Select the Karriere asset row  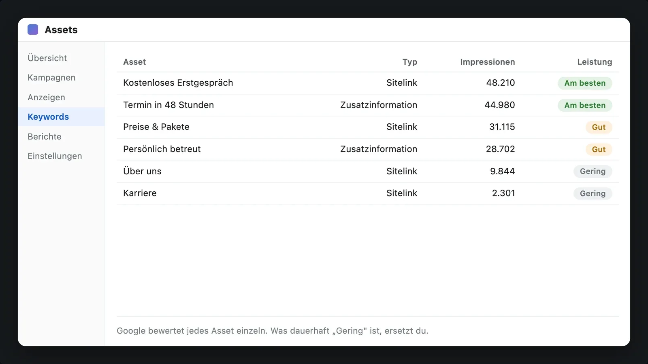[x=368, y=193]
